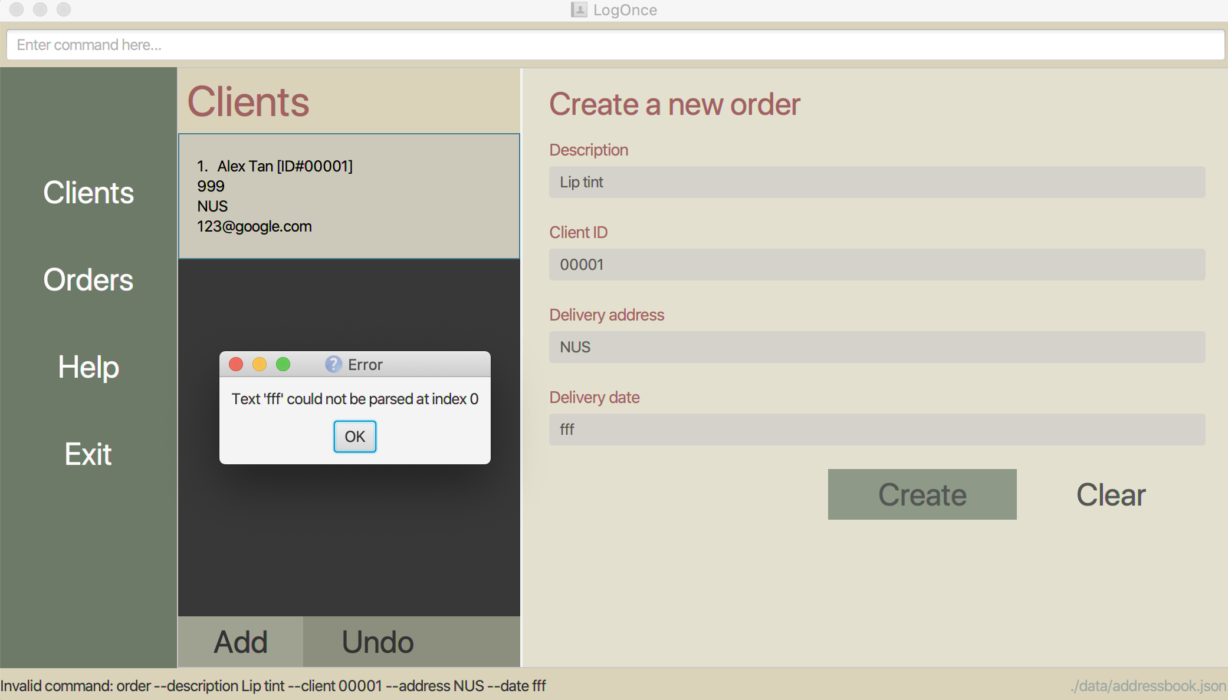This screenshot has height=700, width=1228.
Task: Close the Error dialog with red button
Action: [236, 364]
